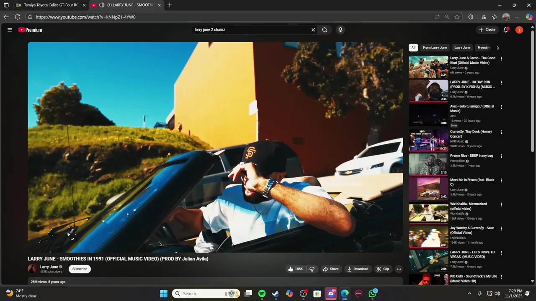536x301 pixels.
Task: Mute the tab using the speaker icon
Action: 101,5
